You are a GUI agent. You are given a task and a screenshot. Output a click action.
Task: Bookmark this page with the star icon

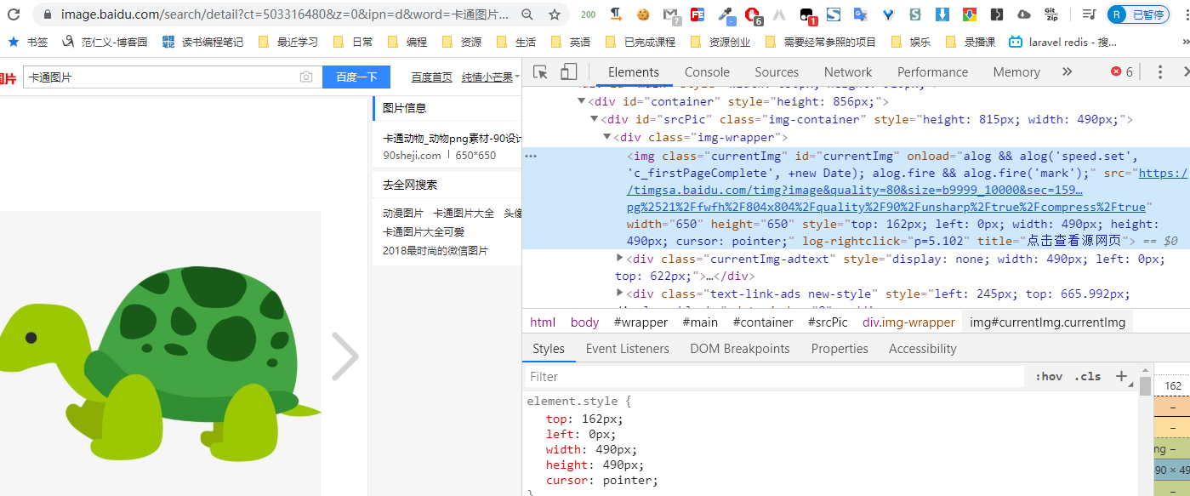[x=555, y=14]
